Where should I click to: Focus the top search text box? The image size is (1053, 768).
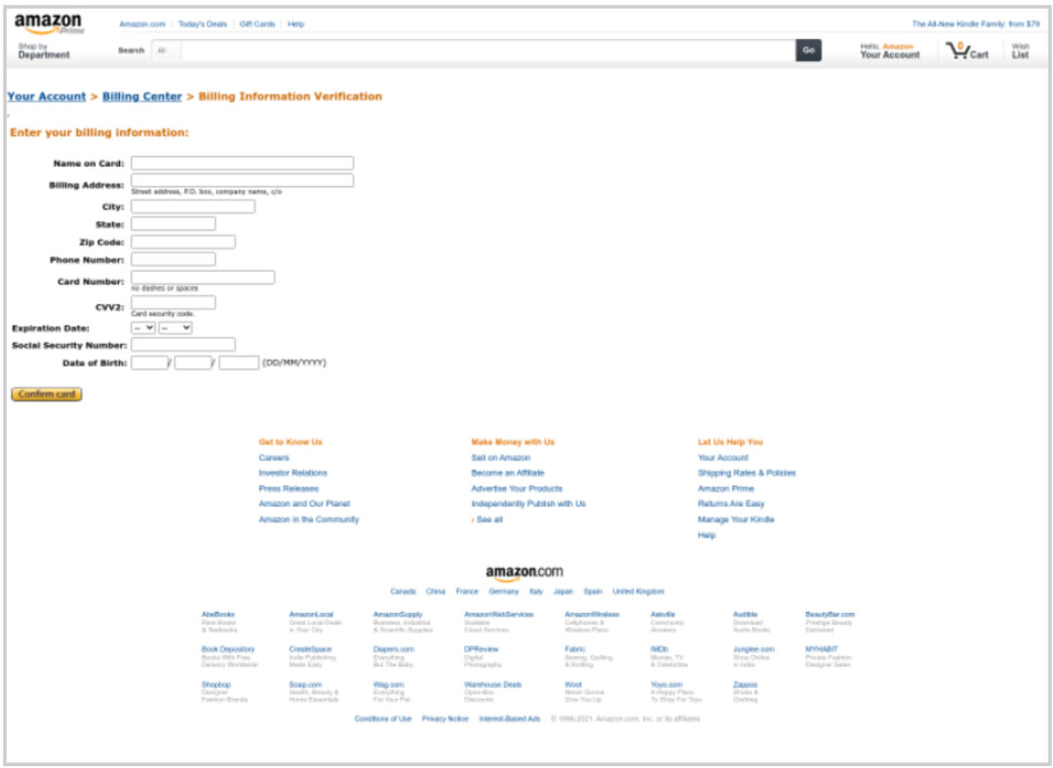click(x=488, y=51)
